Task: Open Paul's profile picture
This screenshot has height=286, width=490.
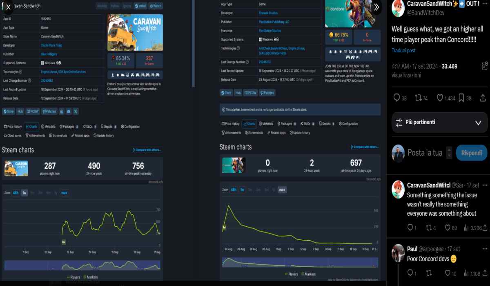Action: pos(398,252)
